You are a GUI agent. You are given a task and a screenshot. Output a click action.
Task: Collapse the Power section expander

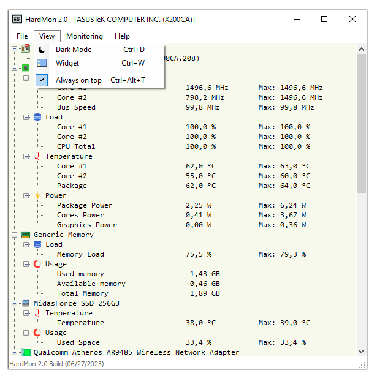pos(26,195)
